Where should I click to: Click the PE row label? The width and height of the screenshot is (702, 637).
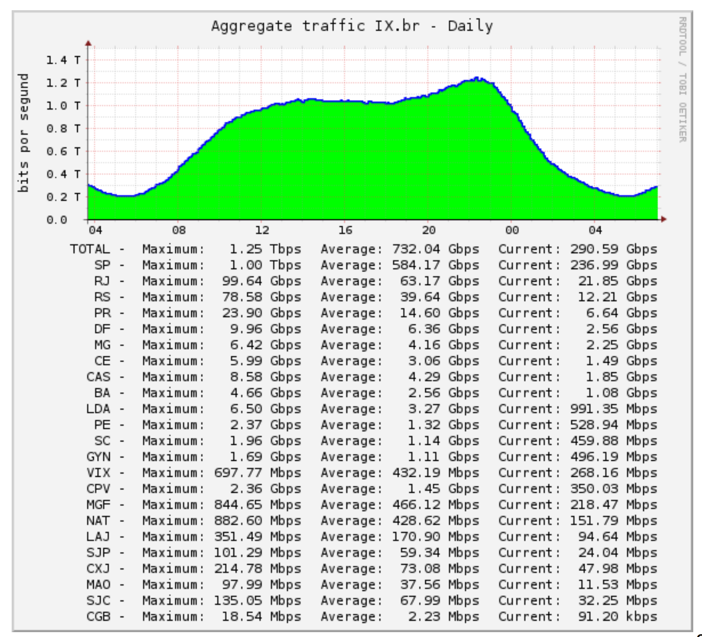102,425
